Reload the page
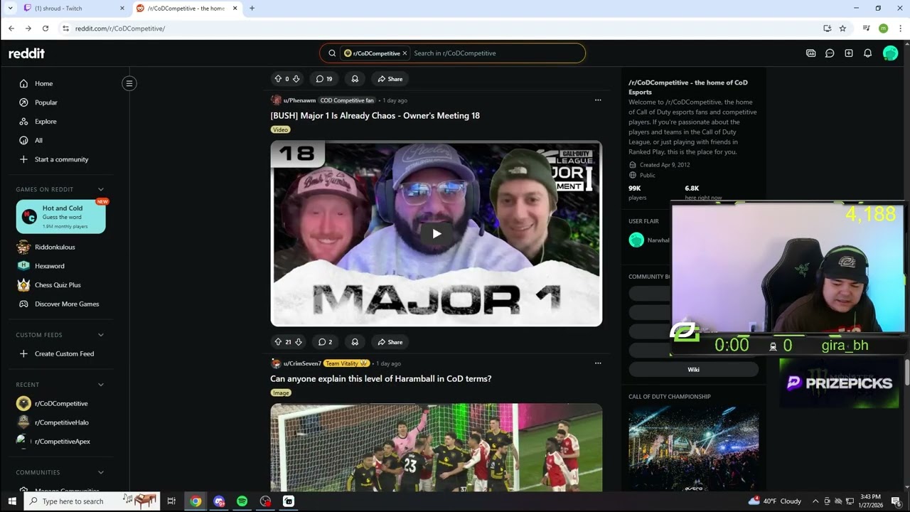Viewport: 910px width, 512px height. coord(45,28)
